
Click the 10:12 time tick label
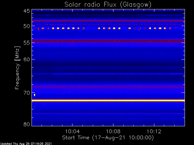tap(154, 131)
